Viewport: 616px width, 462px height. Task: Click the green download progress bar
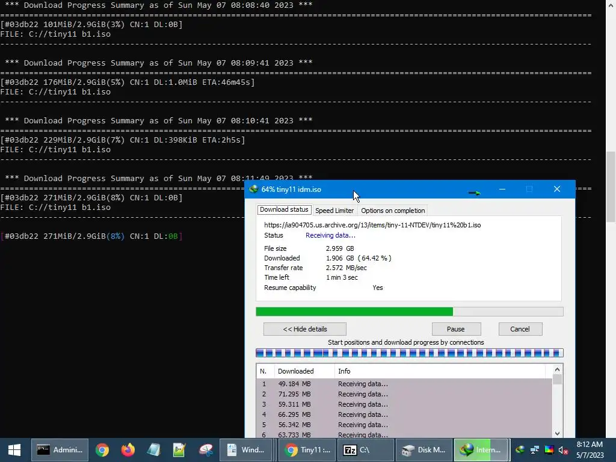point(409,312)
